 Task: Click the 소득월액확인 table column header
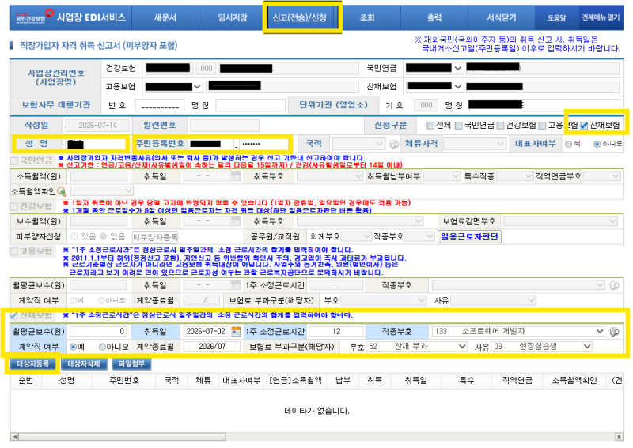(574, 381)
